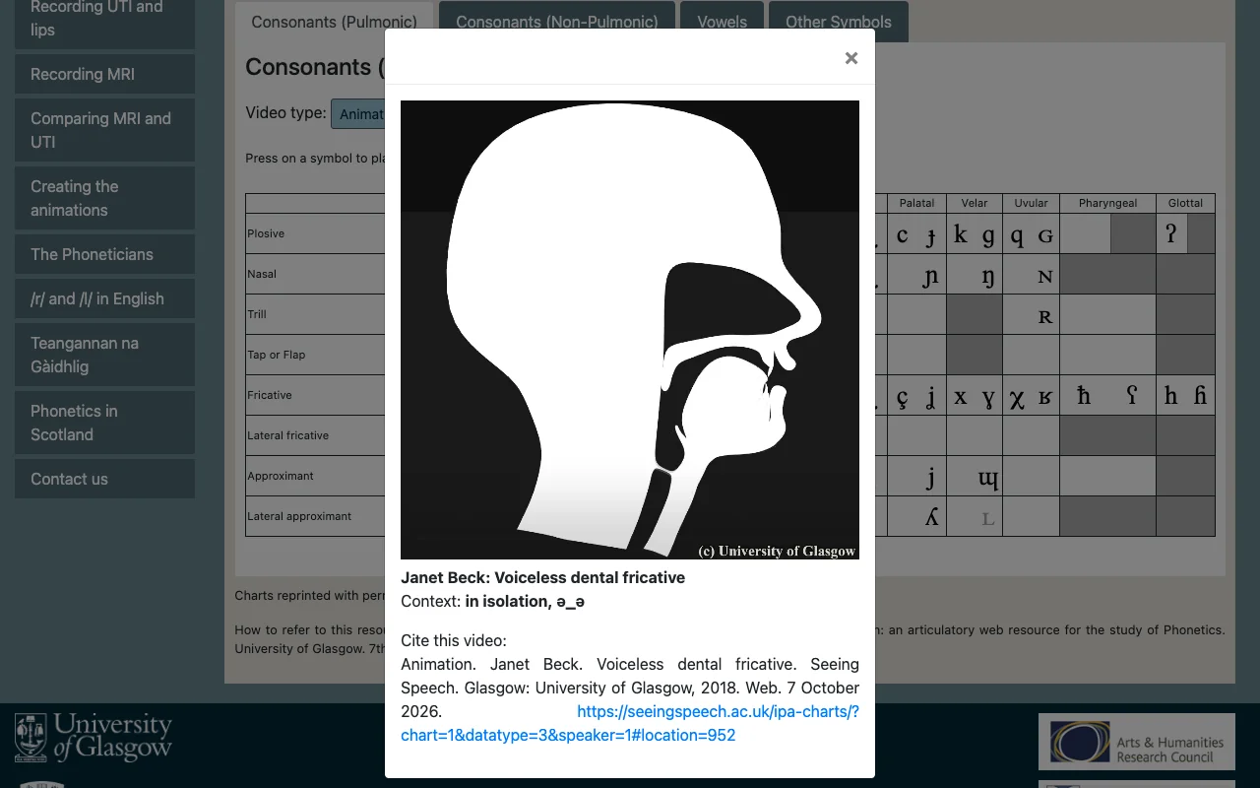Play the palatal plosive c symbol

click(903, 234)
